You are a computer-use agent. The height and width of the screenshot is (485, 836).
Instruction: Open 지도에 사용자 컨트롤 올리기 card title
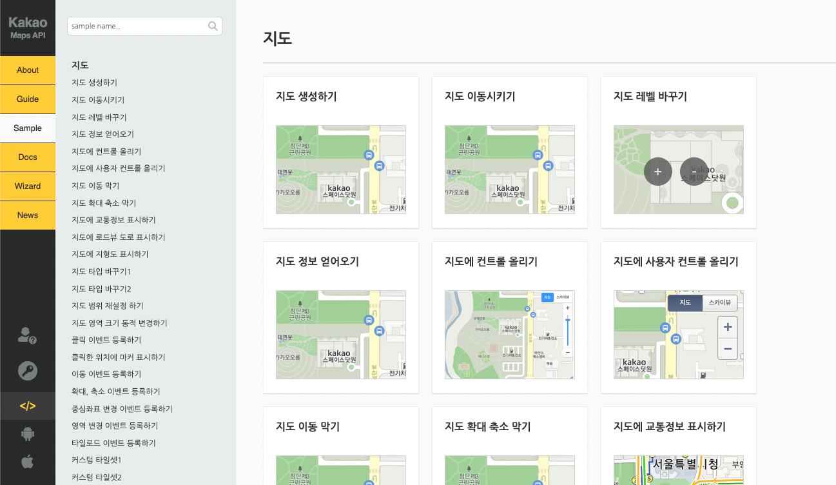[676, 262]
